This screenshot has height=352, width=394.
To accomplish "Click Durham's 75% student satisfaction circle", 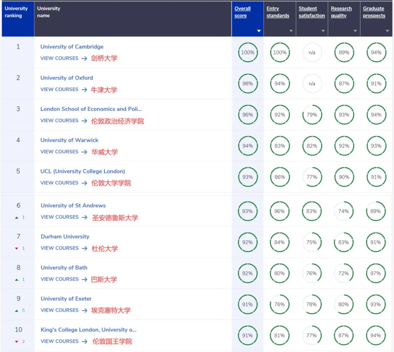I will [311, 242].
